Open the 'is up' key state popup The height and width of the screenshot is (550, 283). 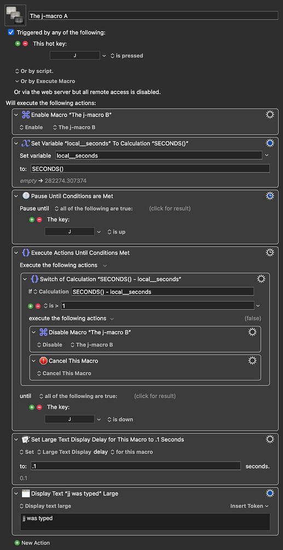[117, 232]
